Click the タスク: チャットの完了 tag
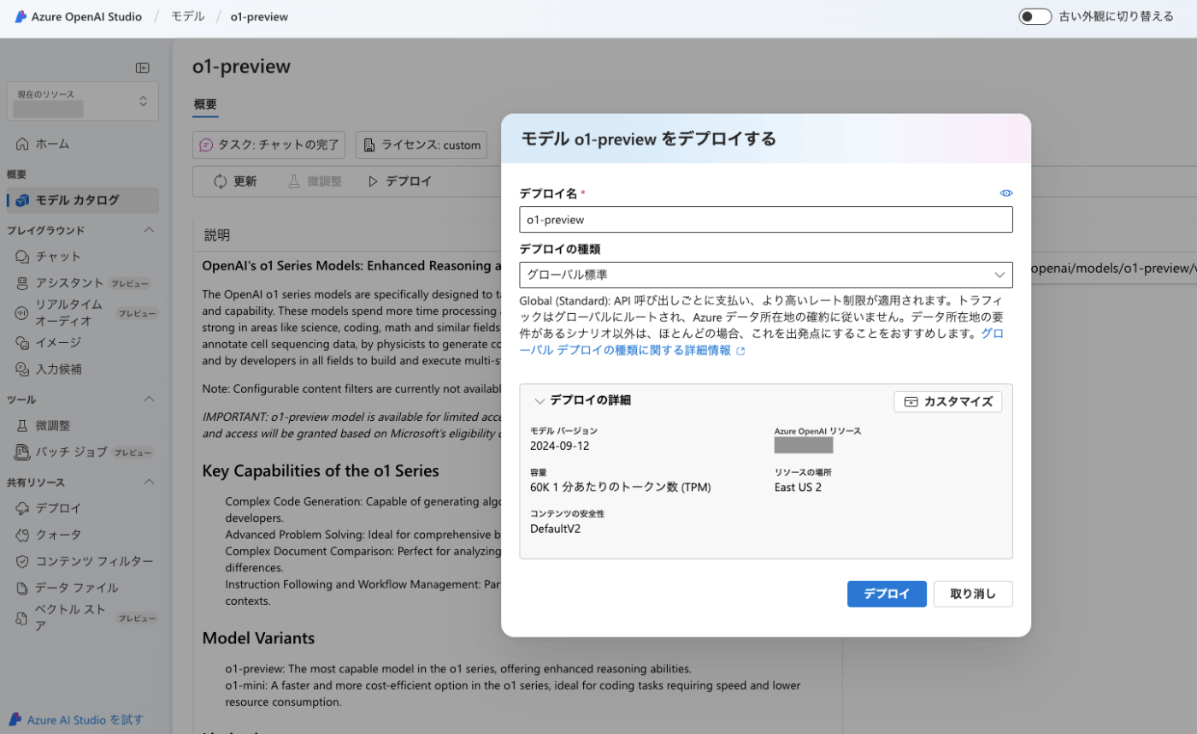The image size is (1197, 734). [x=269, y=145]
